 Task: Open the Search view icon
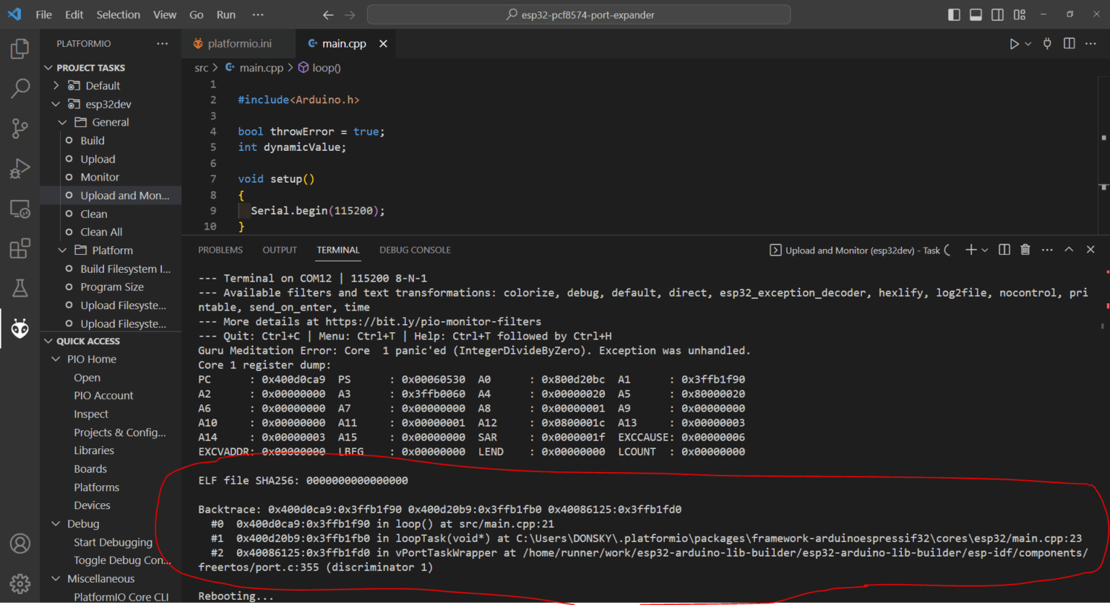20,88
